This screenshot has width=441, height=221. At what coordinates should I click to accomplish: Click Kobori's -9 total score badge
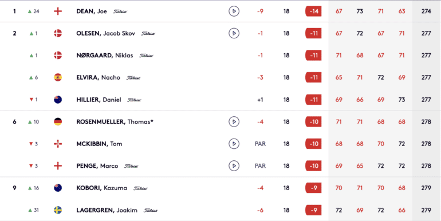click(x=313, y=188)
